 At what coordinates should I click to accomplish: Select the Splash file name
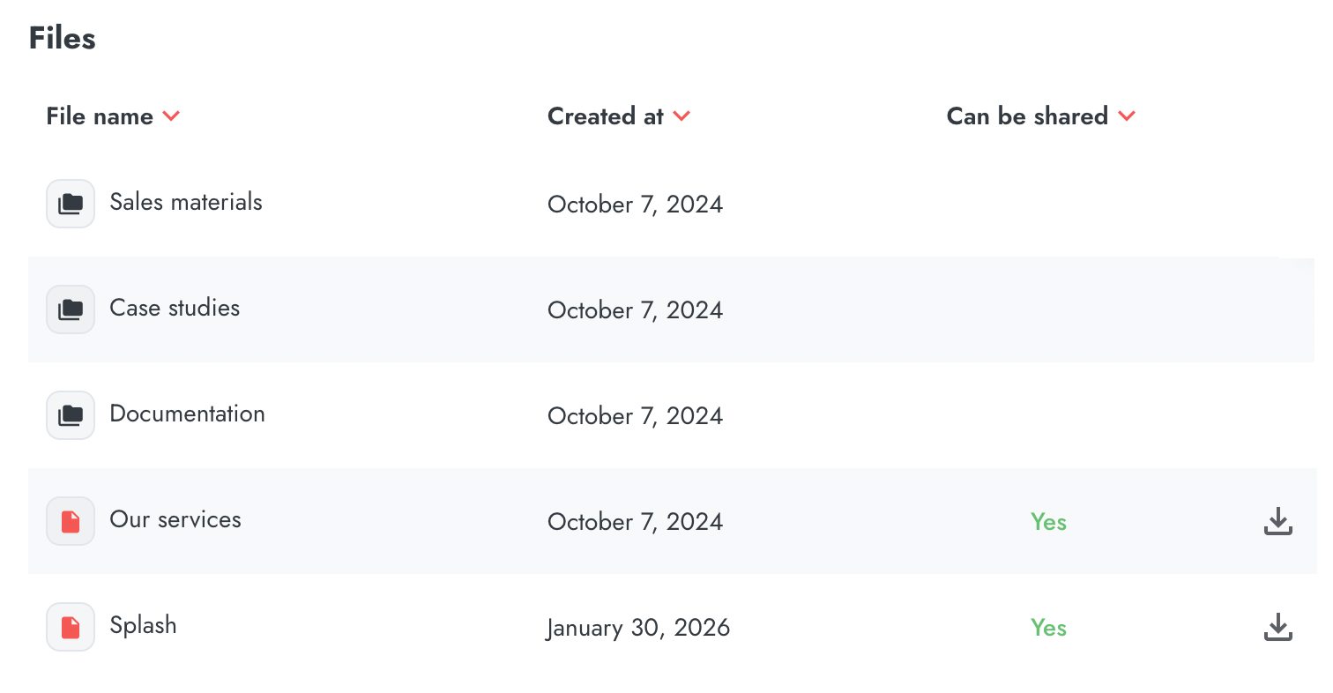tap(143, 625)
